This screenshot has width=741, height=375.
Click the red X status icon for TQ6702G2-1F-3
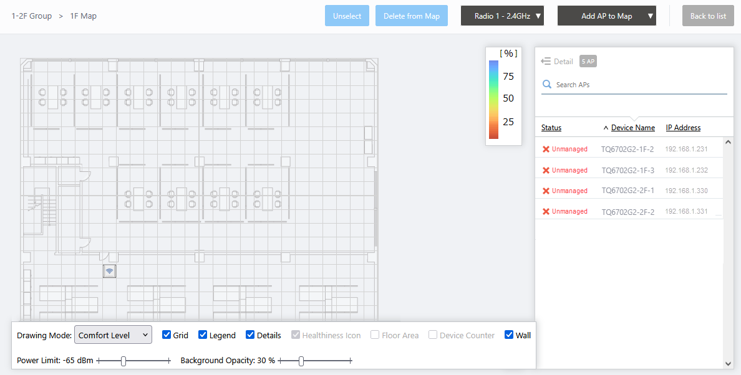(x=546, y=170)
